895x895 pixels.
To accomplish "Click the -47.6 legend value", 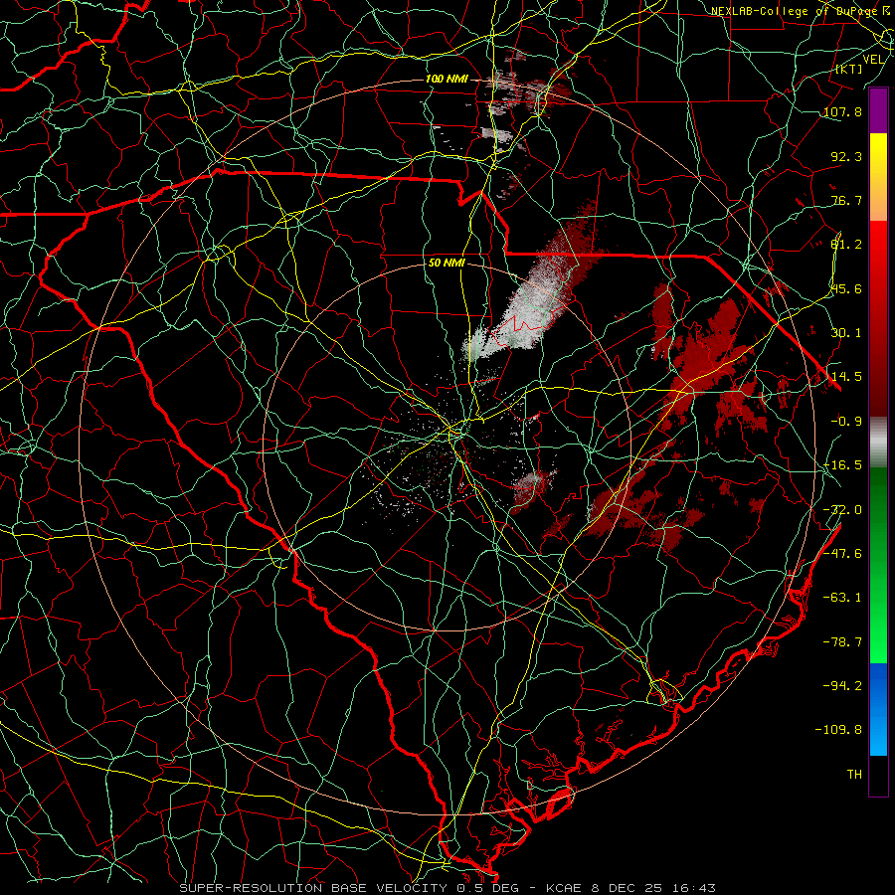I will point(842,554).
